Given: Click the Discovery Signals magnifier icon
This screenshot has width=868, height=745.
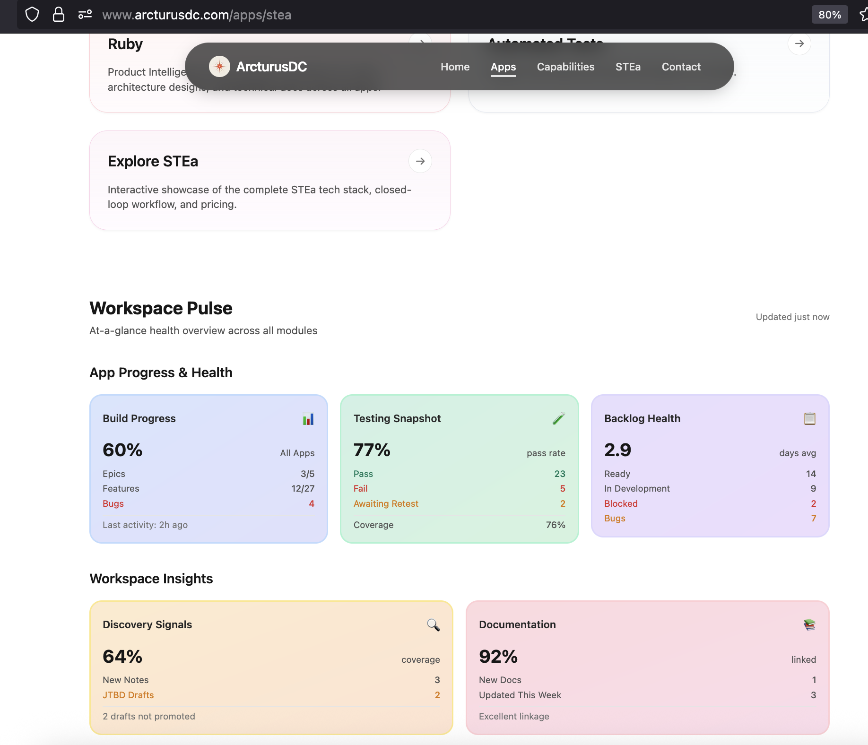Looking at the screenshot, I should (434, 625).
